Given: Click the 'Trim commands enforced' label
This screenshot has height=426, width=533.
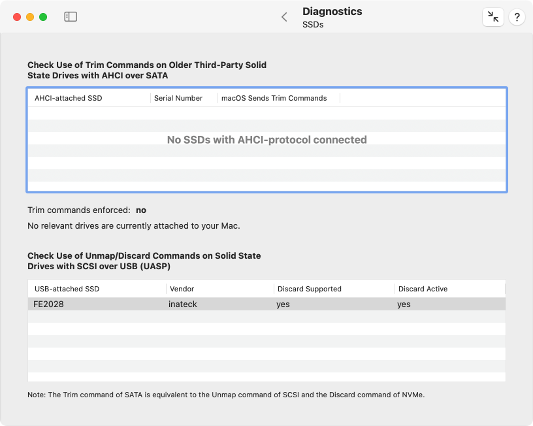Looking at the screenshot, I should tap(79, 210).
